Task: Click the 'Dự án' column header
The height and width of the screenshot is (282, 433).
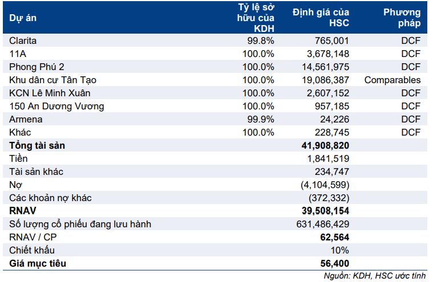Action: pyautogui.click(x=23, y=18)
